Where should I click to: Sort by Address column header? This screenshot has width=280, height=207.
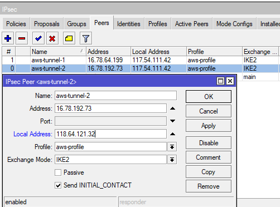108,52
